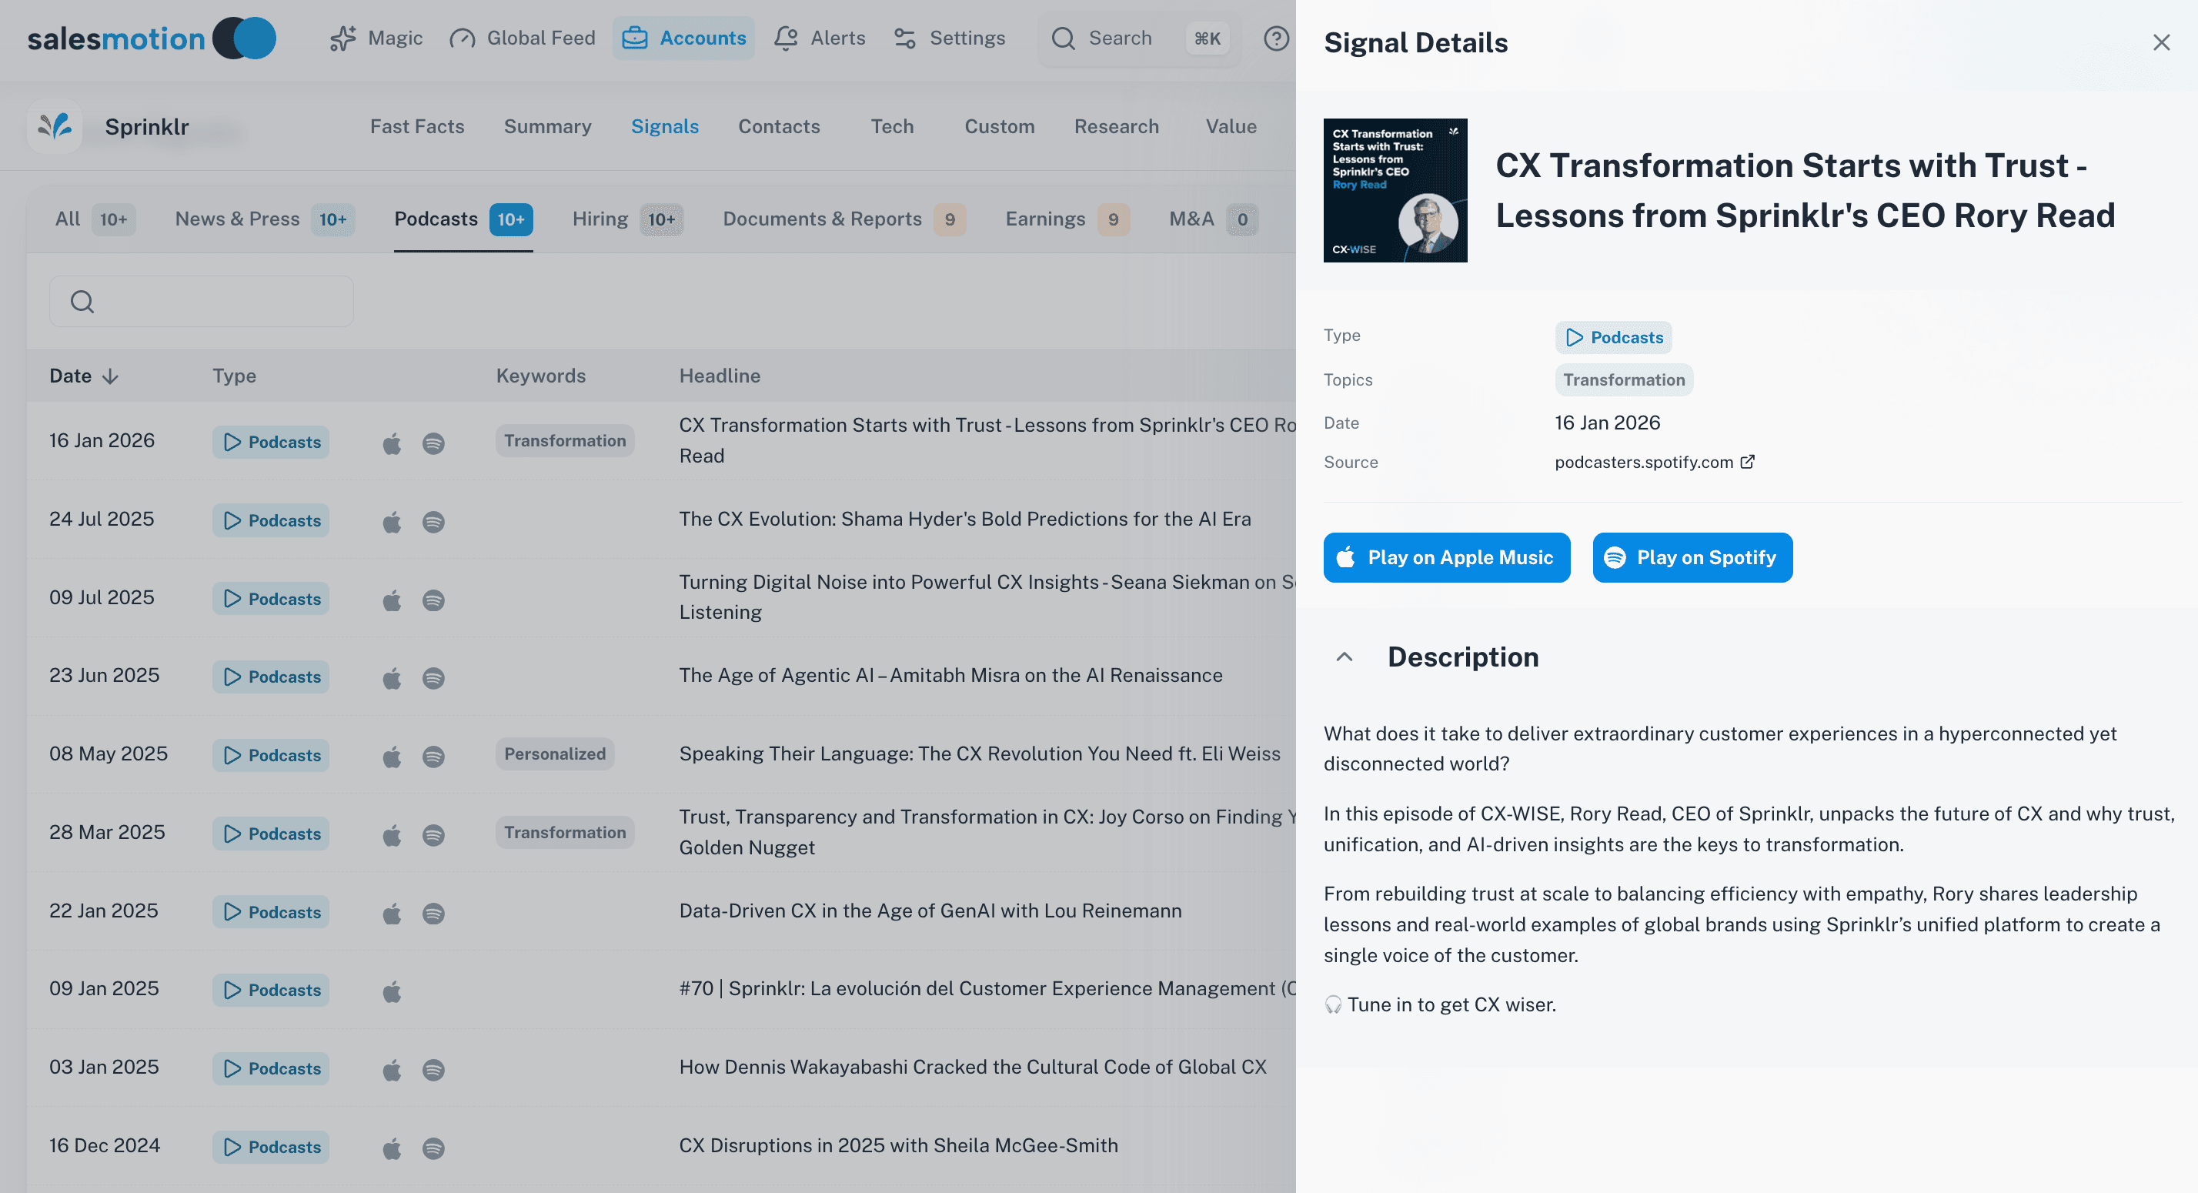The width and height of the screenshot is (2198, 1193).
Task: Open the Accounts briefcase tab
Action: pyautogui.click(x=683, y=38)
